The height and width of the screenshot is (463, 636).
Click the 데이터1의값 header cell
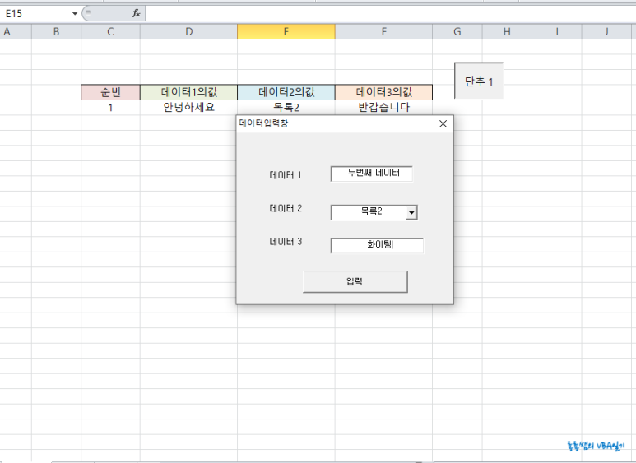188,92
